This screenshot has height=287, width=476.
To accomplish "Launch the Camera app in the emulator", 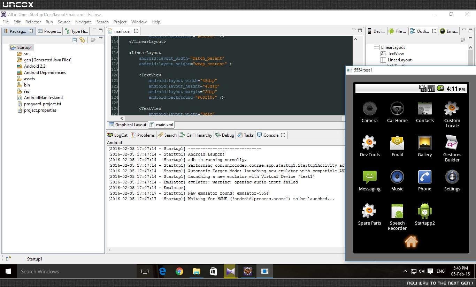I will (369, 112).
